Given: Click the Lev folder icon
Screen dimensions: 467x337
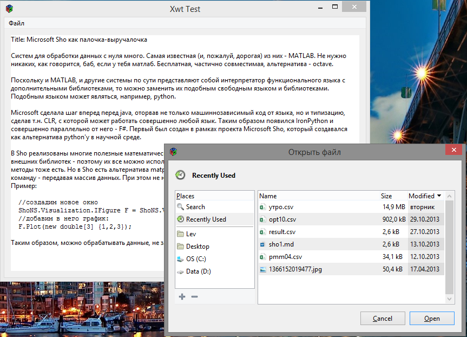Looking at the screenshot, I should (x=180, y=234).
